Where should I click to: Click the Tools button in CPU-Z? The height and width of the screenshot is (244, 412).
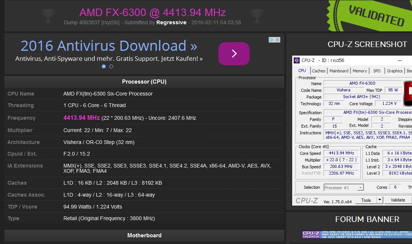point(366,200)
